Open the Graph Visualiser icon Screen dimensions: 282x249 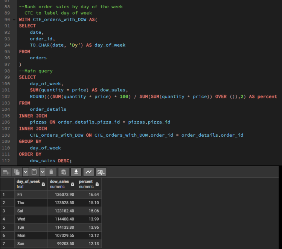tap(88, 172)
